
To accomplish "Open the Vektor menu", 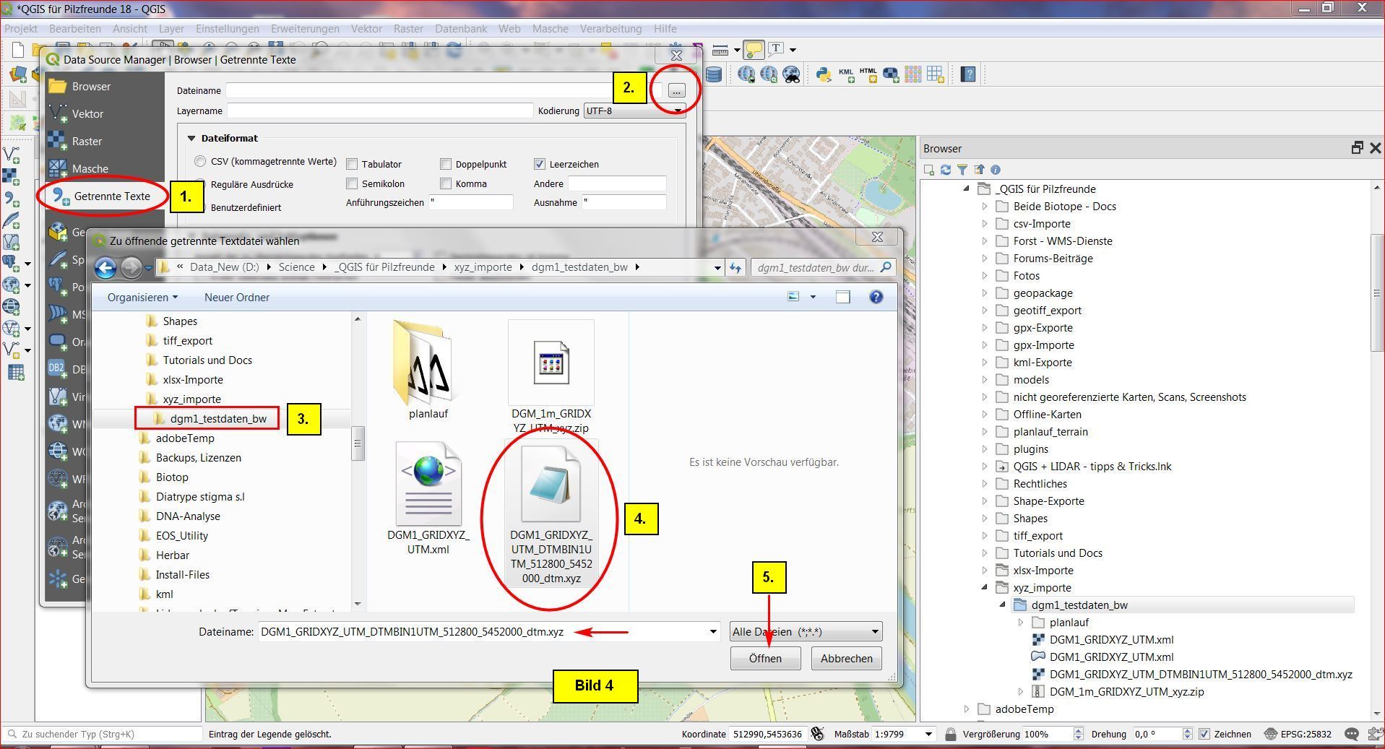I will click(x=366, y=29).
